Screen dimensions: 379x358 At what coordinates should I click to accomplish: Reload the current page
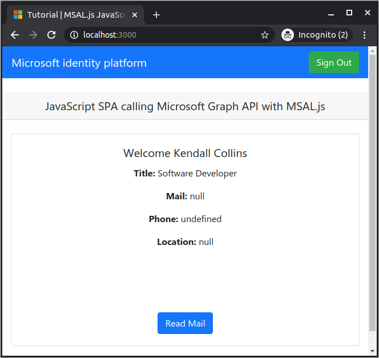point(51,35)
